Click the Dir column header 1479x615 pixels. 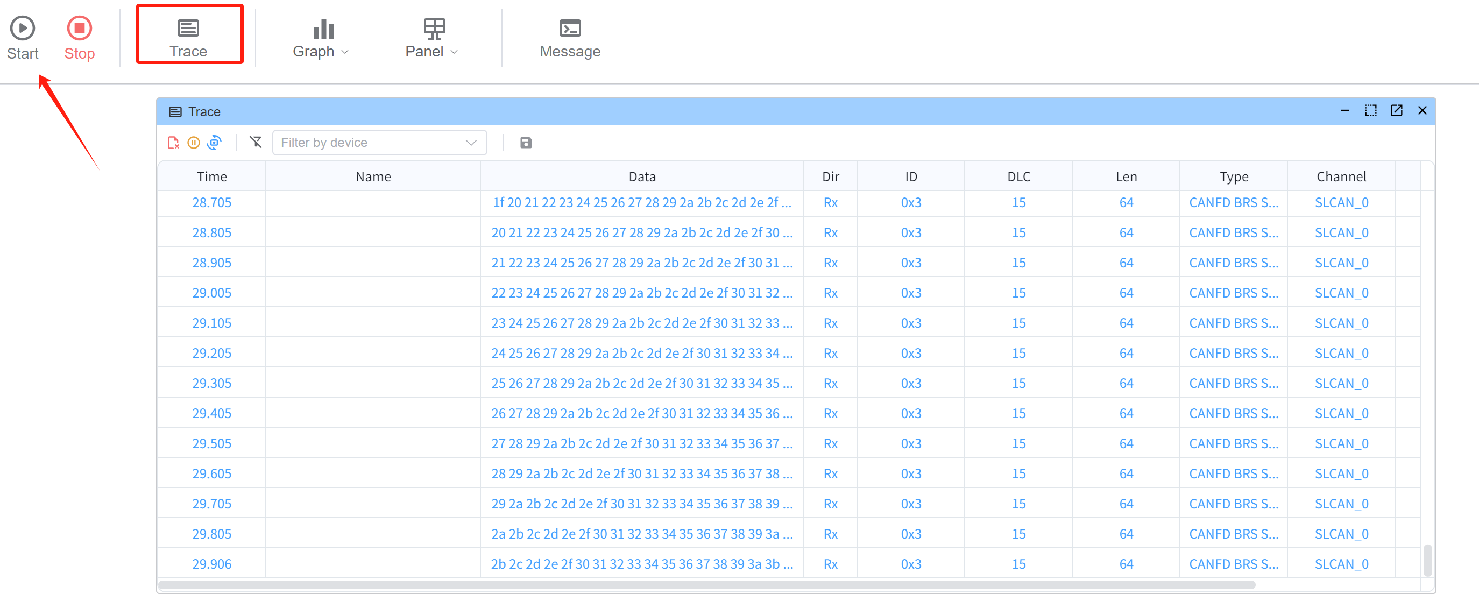(x=830, y=176)
